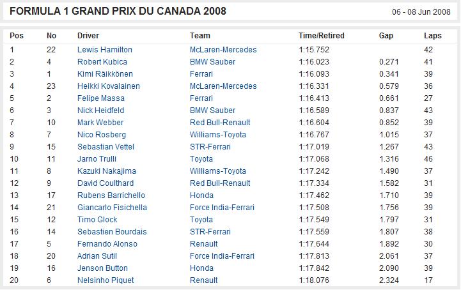The height and width of the screenshot is (290, 461).
Task: Open Timo Glock driver link
Action: [97, 220]
